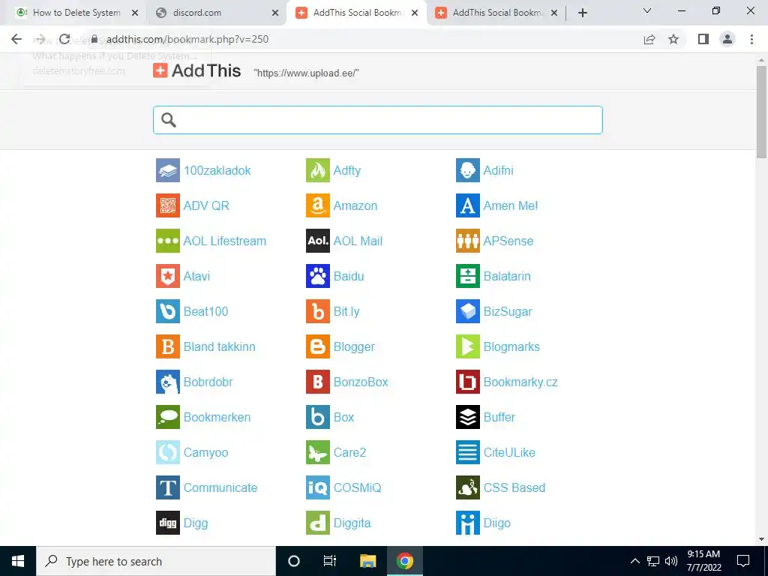This screenshot has height=576, width=768.
Task: Click the AOL Mail black icon
Action: 317,241
